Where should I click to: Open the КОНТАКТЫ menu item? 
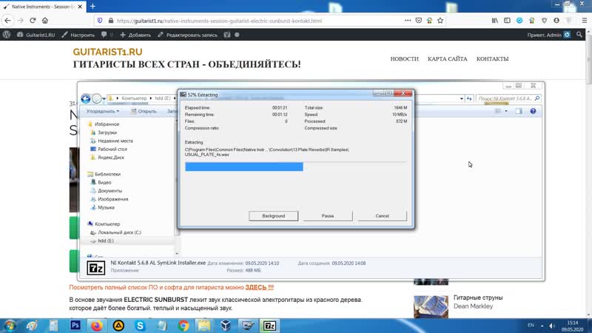492,59
